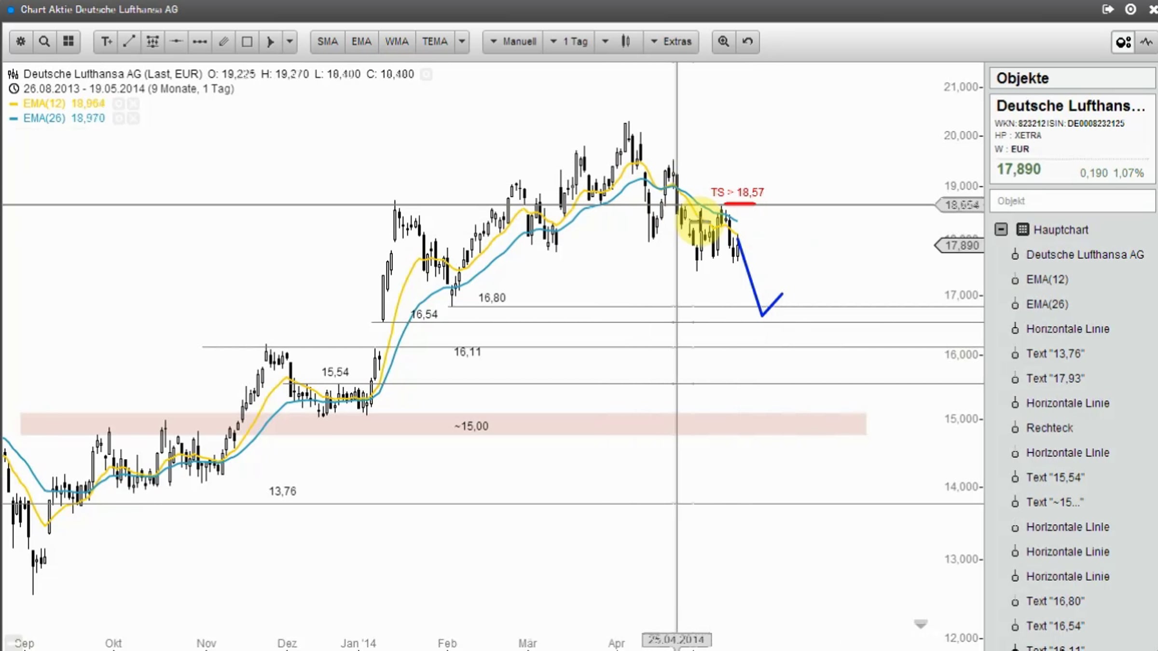The width and height of the screenshot is (1158, 651).
Task: Add an EMA indicator from the toolbar
Action: tap(361, 41)
